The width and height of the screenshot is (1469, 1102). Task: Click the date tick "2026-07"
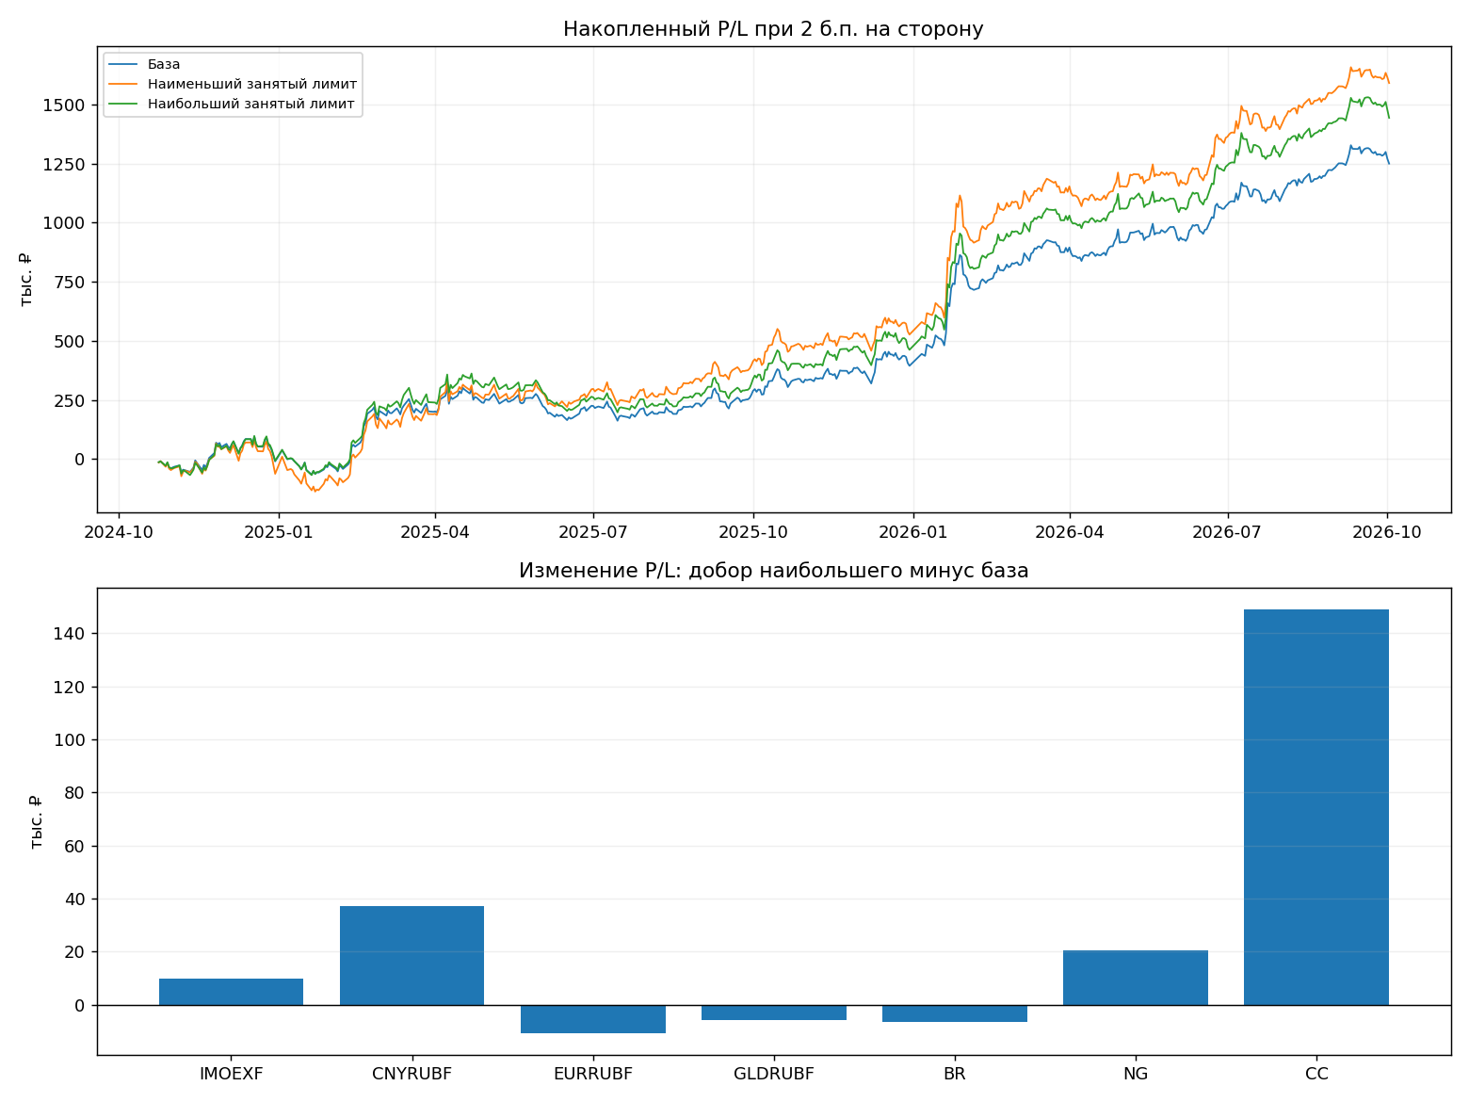click(x=1228, y=532)
